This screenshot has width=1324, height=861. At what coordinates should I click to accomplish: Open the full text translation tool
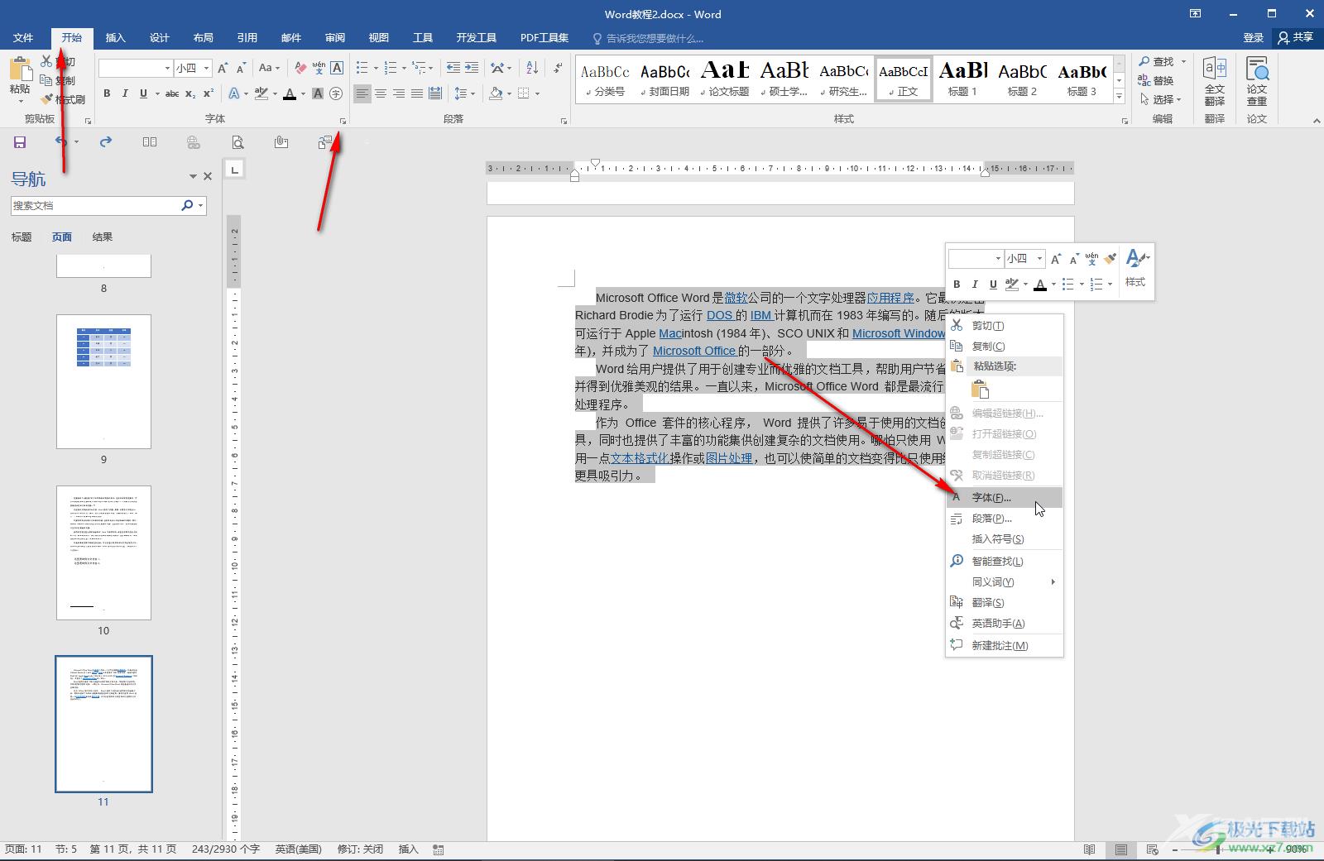tap(1214, 79)
